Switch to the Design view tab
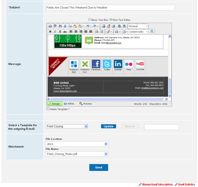Image resolution: width=198 pixels, height=187 pixels. point(55,104)
